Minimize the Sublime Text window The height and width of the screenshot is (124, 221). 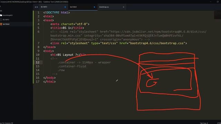[x=211, y=2]
